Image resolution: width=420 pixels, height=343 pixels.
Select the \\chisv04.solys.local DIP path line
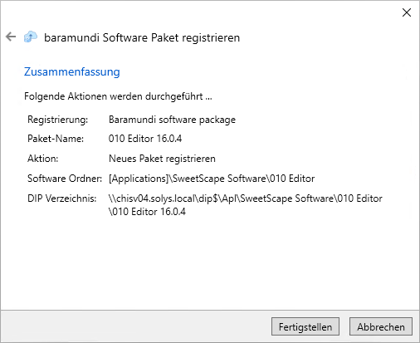pos(246,198)
